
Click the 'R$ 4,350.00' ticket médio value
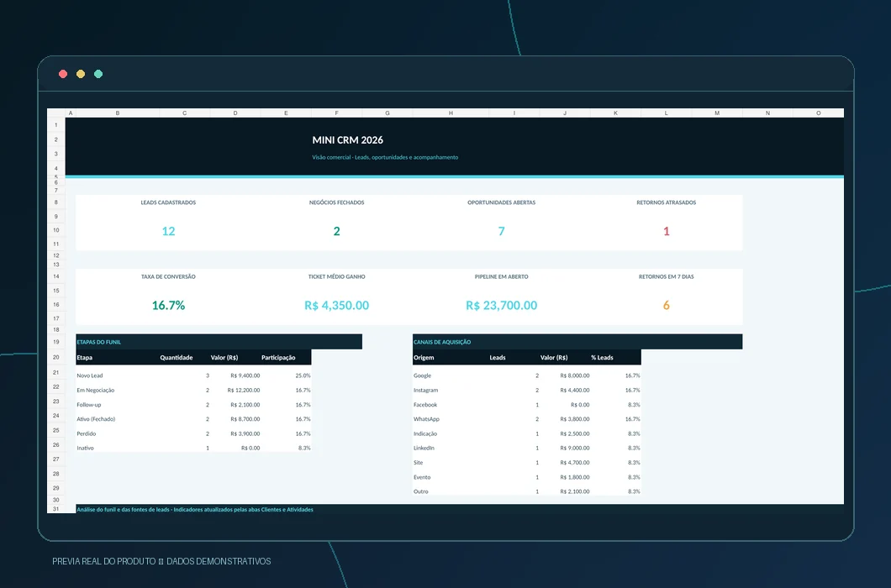point(336,305)
